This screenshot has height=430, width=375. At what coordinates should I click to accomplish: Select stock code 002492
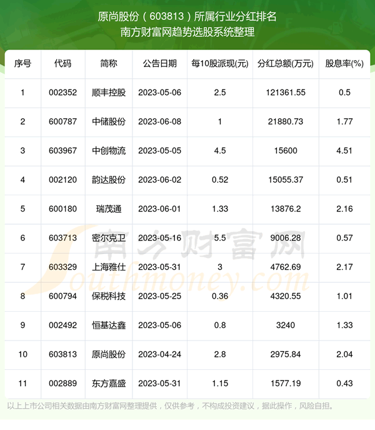(62, 325)
